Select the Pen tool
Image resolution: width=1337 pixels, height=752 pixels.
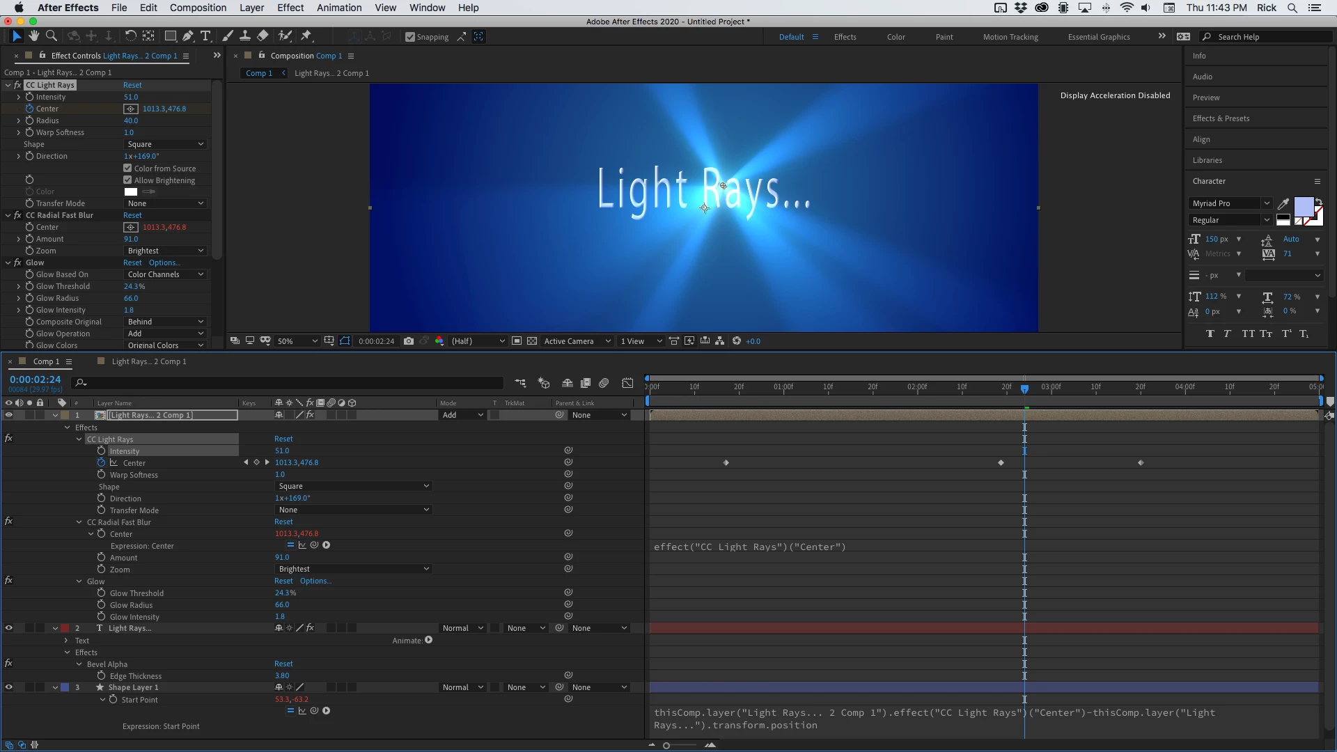coord(188,36)
